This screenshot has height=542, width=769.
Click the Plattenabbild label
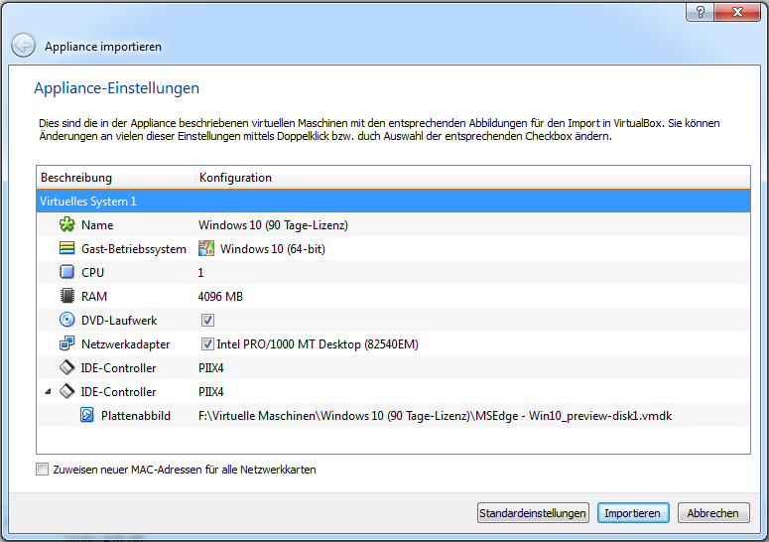coord(136,416)
